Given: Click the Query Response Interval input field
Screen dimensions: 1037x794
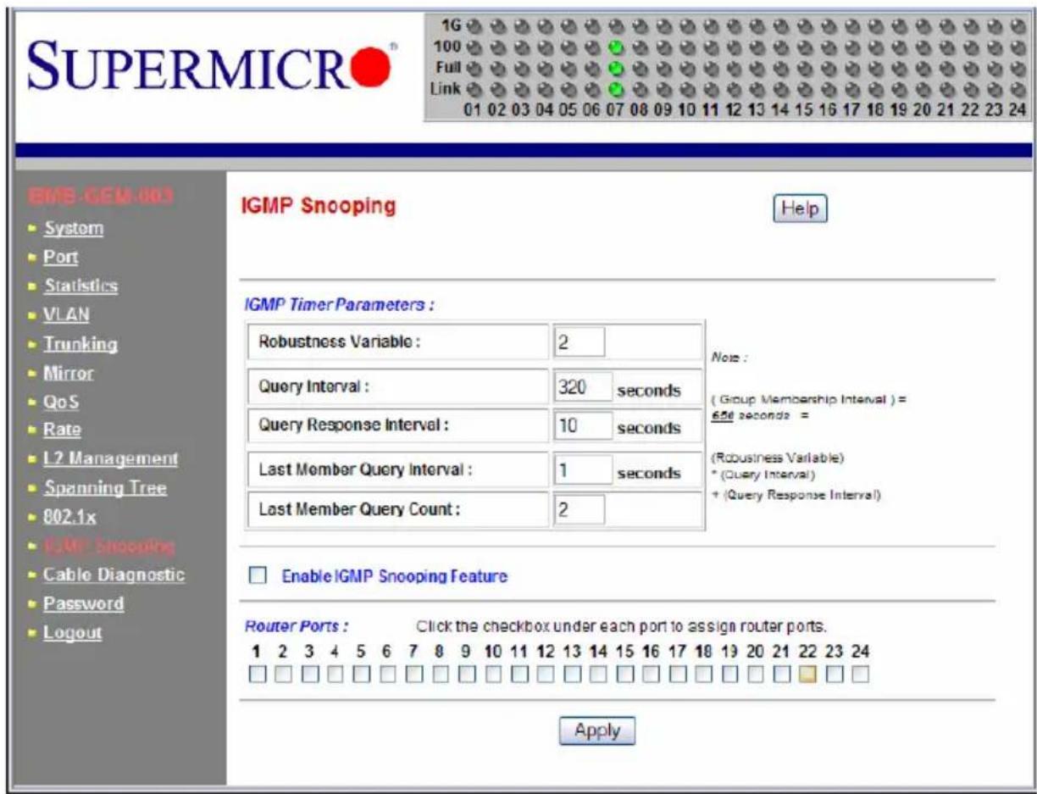Looking at the screenshot, I should coord(584,427).
